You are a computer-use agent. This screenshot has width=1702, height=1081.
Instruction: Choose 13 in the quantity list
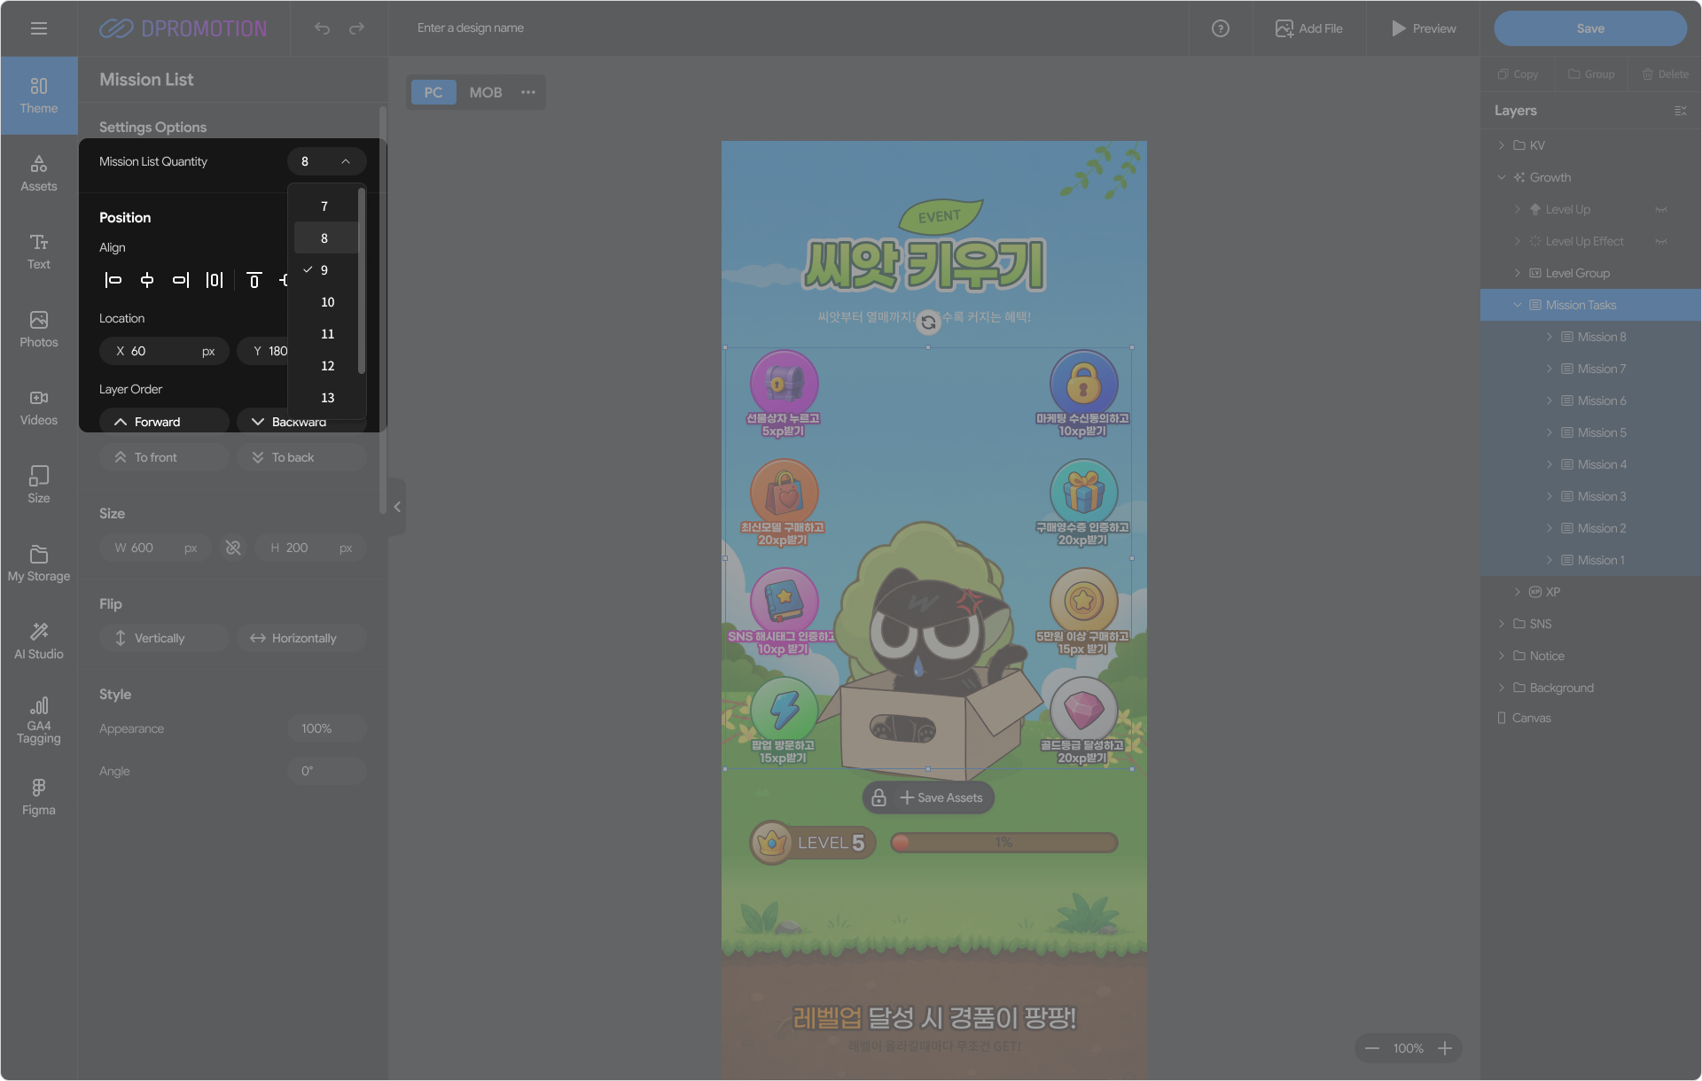tap(324, 398)
